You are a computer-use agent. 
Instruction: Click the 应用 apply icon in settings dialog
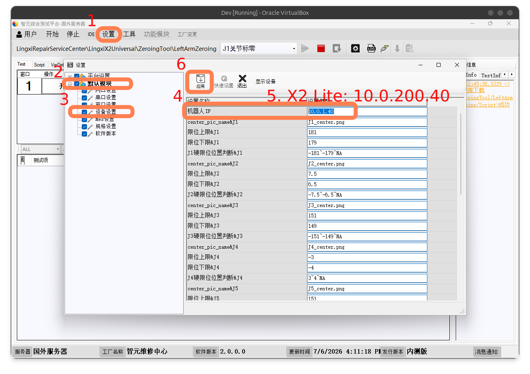200,80
